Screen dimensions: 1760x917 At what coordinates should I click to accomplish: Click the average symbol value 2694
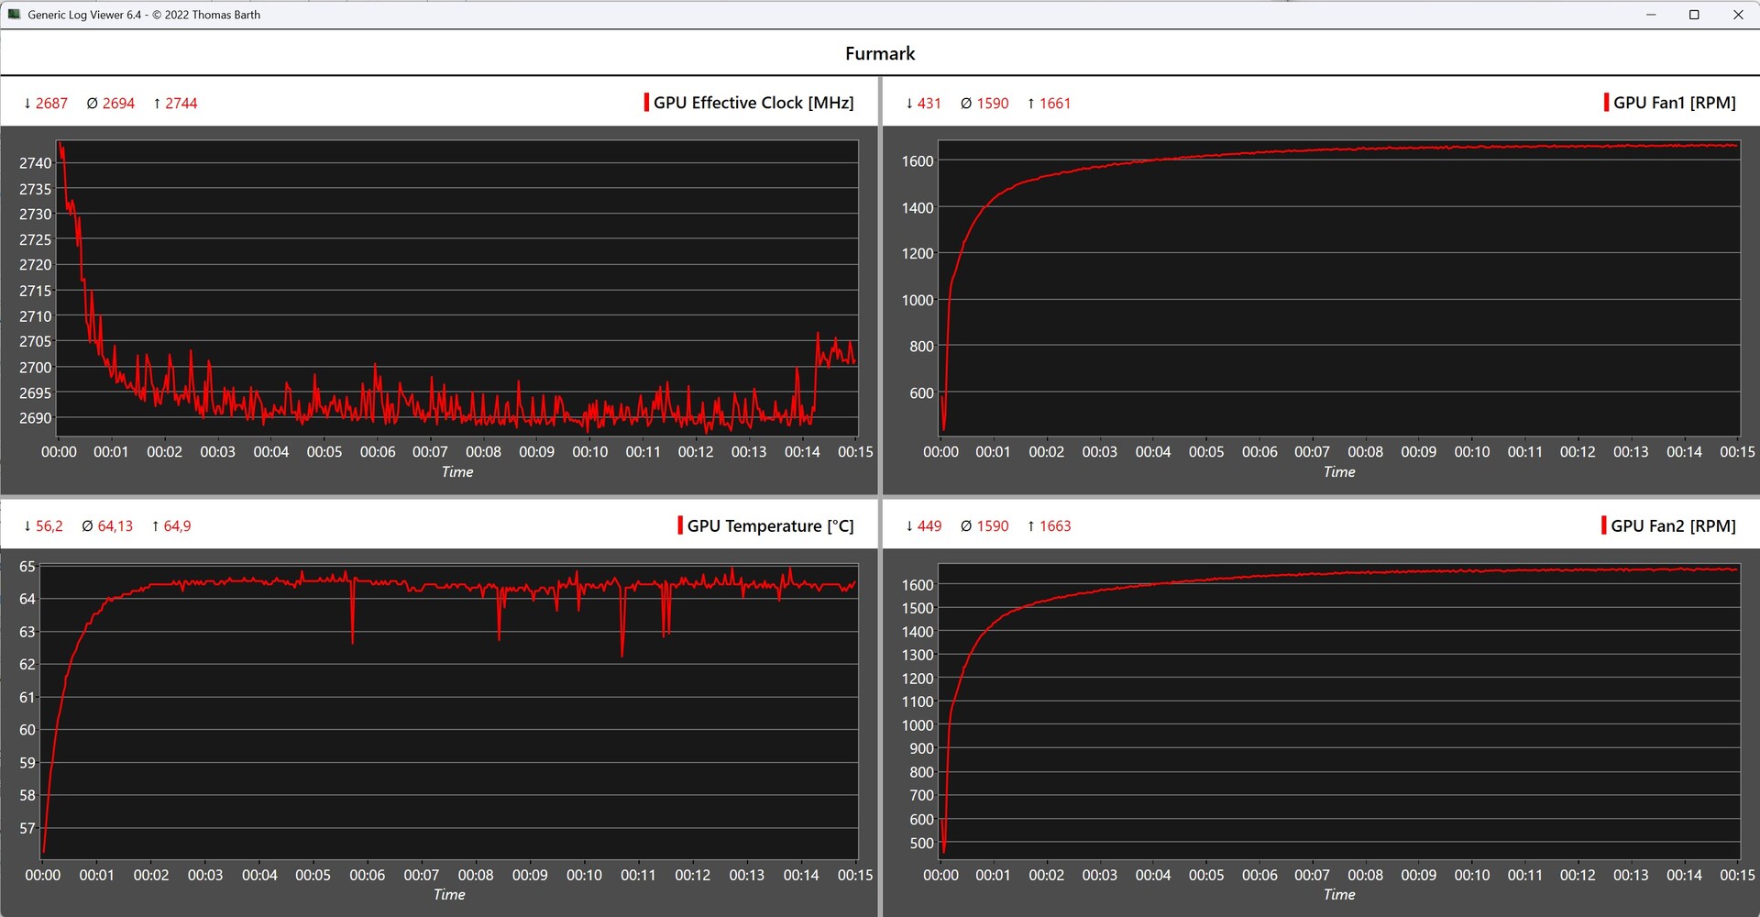click(111, 104)
